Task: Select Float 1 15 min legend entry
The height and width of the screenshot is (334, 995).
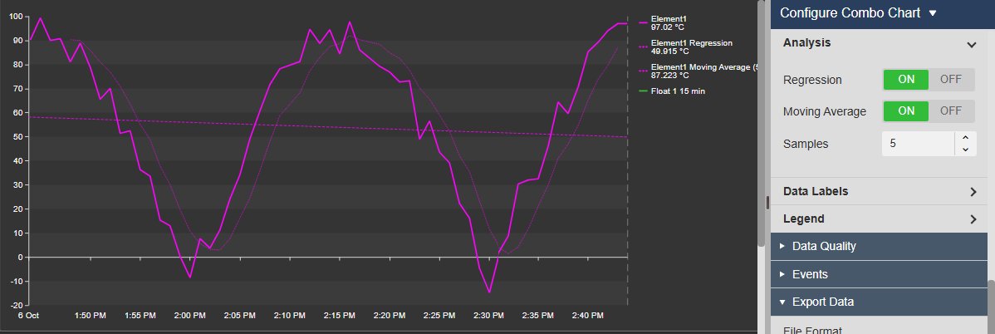Action: pos(671,91)
